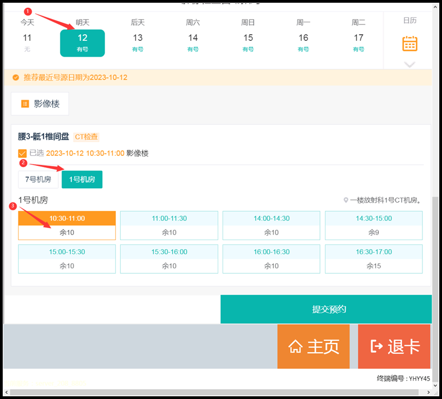Click the horizontal scrollbar at the bottom
The height and width of the screenshot is (399, 442).
[x=218, y=391]
